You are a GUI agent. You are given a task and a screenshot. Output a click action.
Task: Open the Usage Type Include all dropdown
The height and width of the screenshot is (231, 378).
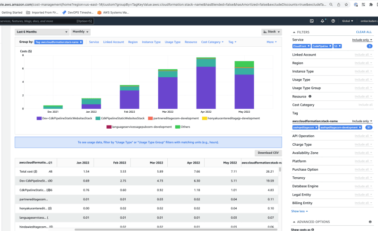pos(363,80)
